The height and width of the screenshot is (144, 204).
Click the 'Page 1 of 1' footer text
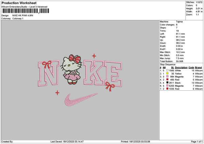click(x=197, y=142)
